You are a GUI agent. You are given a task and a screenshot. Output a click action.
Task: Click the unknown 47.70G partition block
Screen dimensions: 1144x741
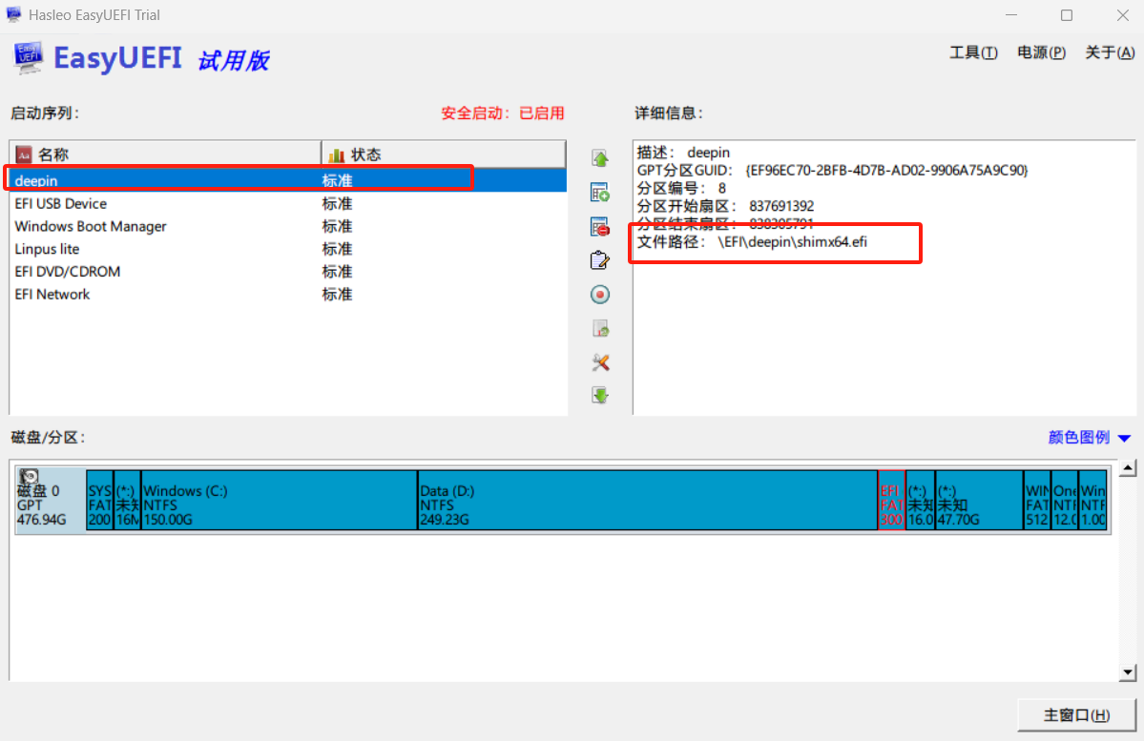[979, 500]
